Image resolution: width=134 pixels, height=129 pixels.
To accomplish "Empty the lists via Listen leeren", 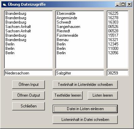I will pyautogui.click(x=103, y=95).
